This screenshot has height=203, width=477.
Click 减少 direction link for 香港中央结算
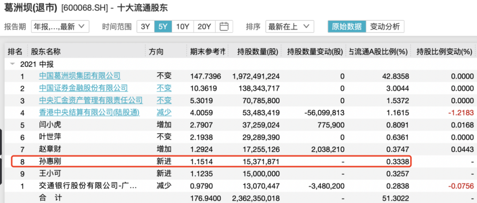point(164,113)
